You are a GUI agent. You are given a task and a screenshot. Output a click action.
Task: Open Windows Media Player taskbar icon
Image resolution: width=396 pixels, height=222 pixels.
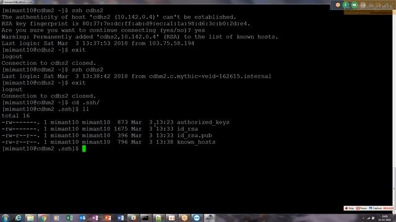pos(56,218)
